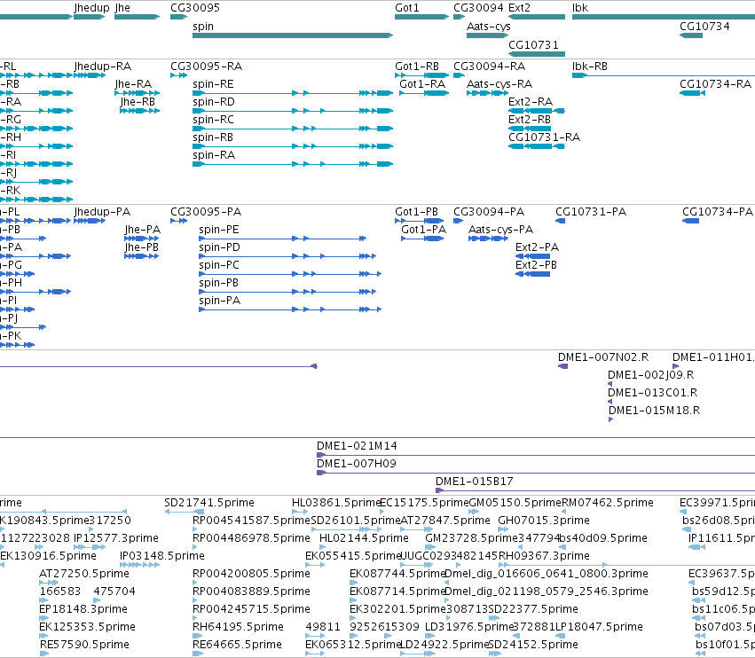Select the Aats-cys-PA protein feature
This screenshot has height=658, width=755.
tap(488, 239)
